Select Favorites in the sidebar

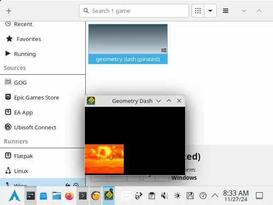tap(43, 39)
